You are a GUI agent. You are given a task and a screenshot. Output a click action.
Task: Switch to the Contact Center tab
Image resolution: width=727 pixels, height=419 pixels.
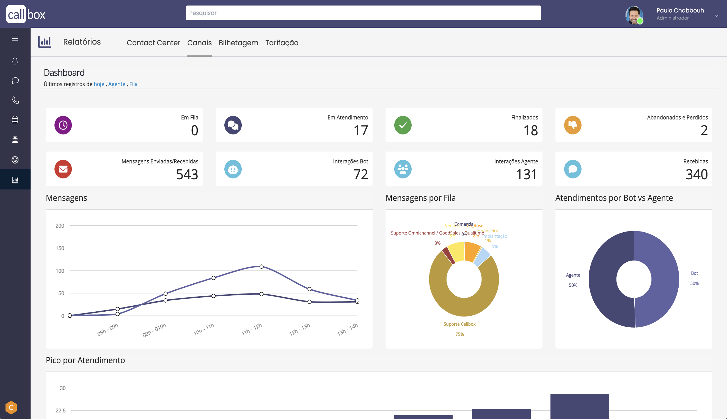tap(153, 43)
